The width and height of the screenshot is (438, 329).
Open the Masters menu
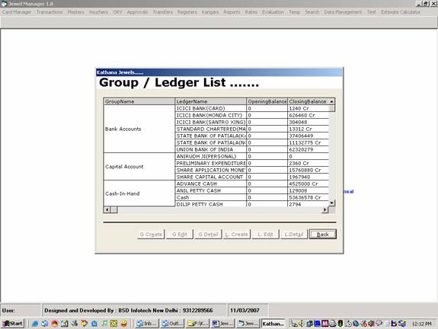(75, 12)
